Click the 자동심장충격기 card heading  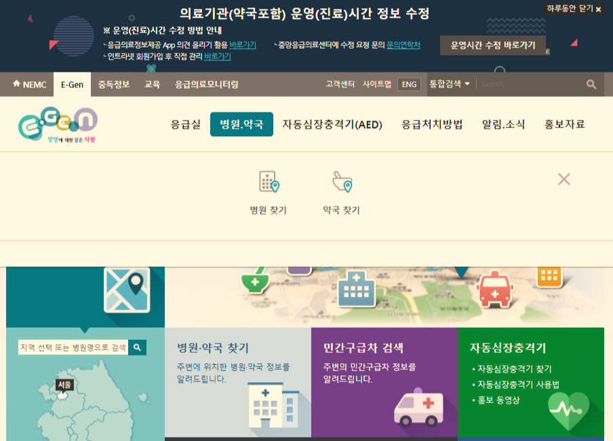[x=508, y=348]
